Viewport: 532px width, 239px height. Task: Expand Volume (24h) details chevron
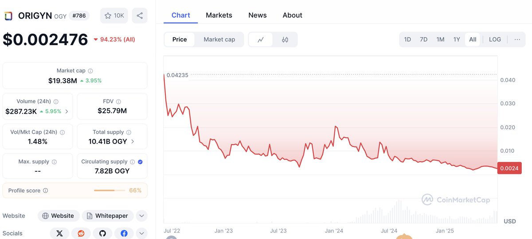click(x=67, y=112)
